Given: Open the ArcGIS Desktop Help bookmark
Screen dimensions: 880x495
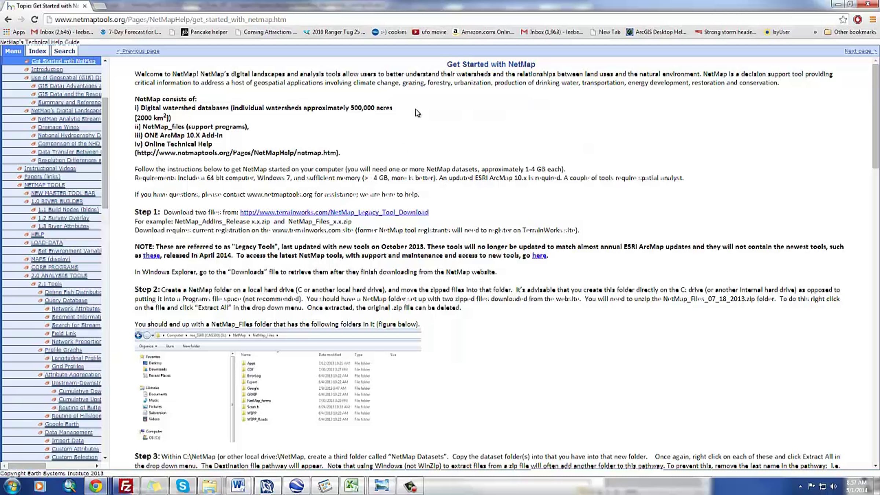Looking at the screenshot, I should 656,32.
